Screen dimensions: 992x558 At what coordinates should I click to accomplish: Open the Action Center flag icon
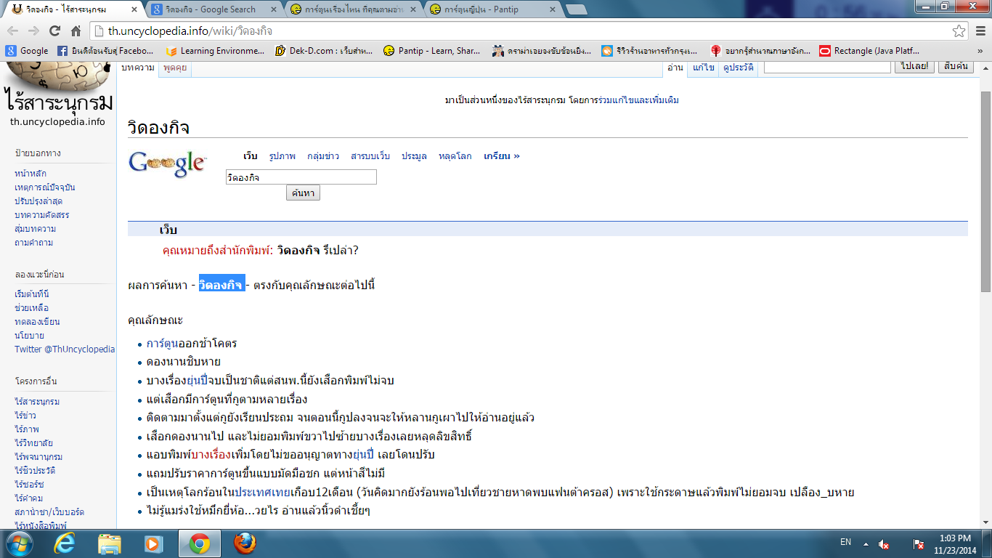point(919,543)
